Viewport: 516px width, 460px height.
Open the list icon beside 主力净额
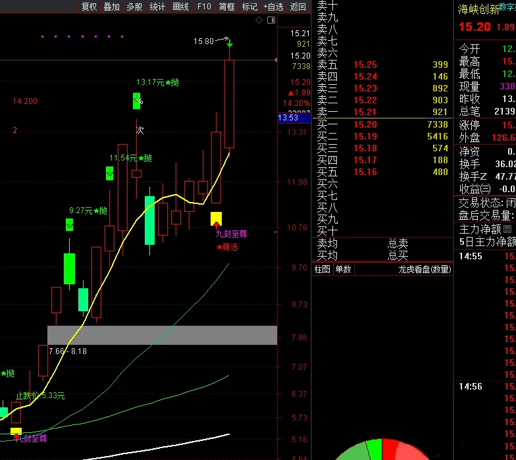point(507,229)
